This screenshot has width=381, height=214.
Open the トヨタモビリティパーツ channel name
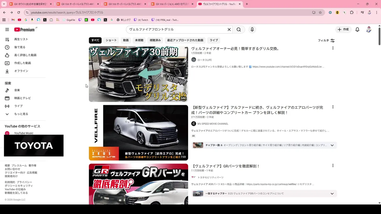tap(210, 177)
